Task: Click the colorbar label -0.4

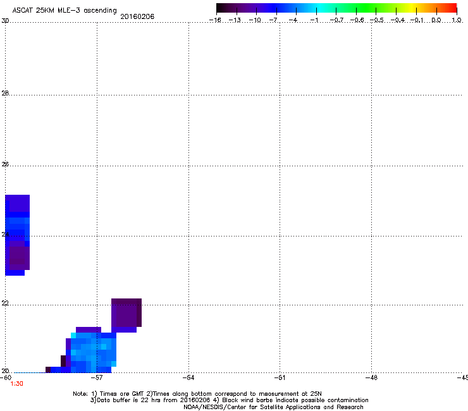Action: pos(398,20)
